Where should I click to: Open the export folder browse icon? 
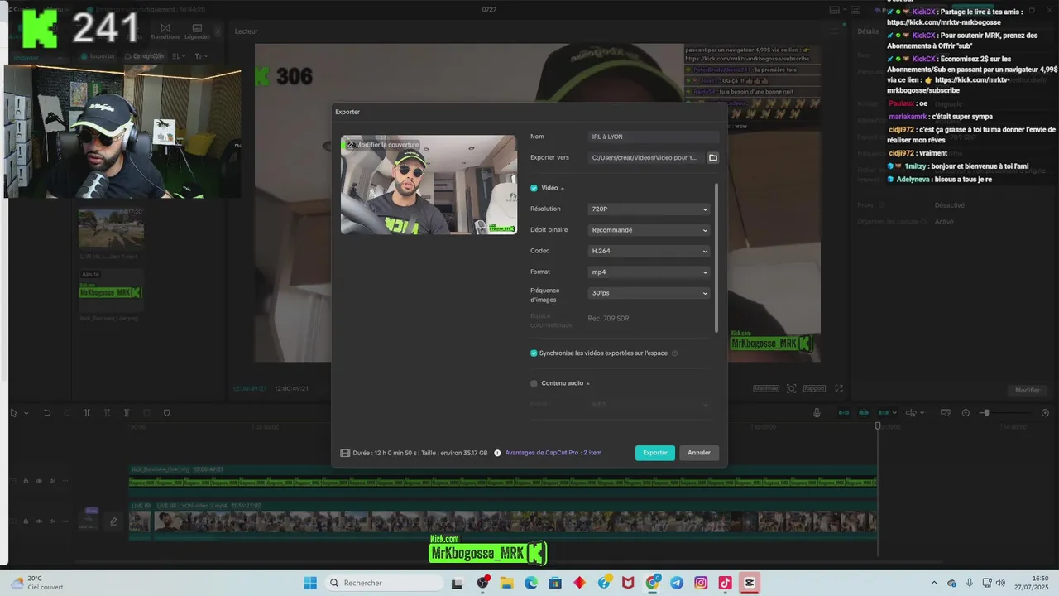click(x=713, y=157)
